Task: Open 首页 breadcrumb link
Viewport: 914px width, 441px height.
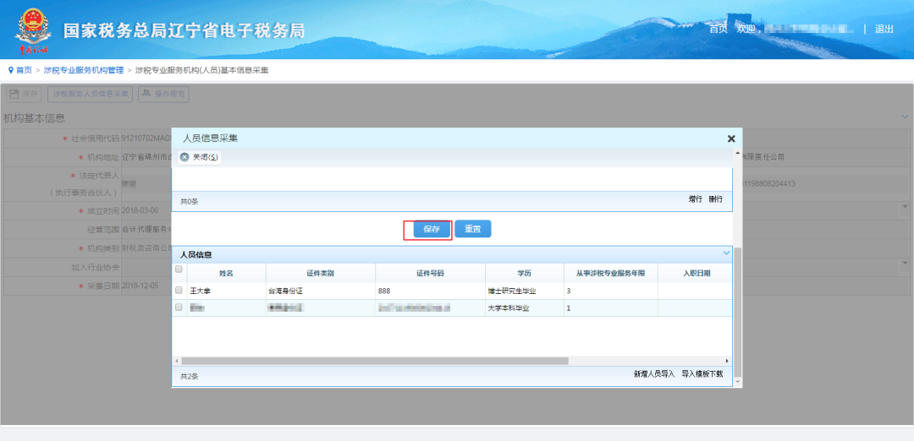Action: click(24, 70)
